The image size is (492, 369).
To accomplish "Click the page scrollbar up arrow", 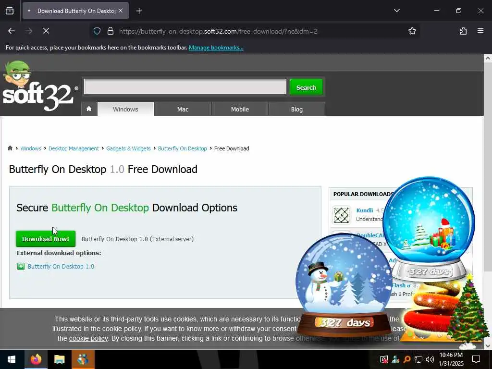I will 488,58.
